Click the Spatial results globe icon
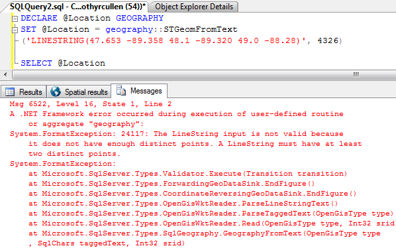The image size is (396, 250). [x=56, y=92]
